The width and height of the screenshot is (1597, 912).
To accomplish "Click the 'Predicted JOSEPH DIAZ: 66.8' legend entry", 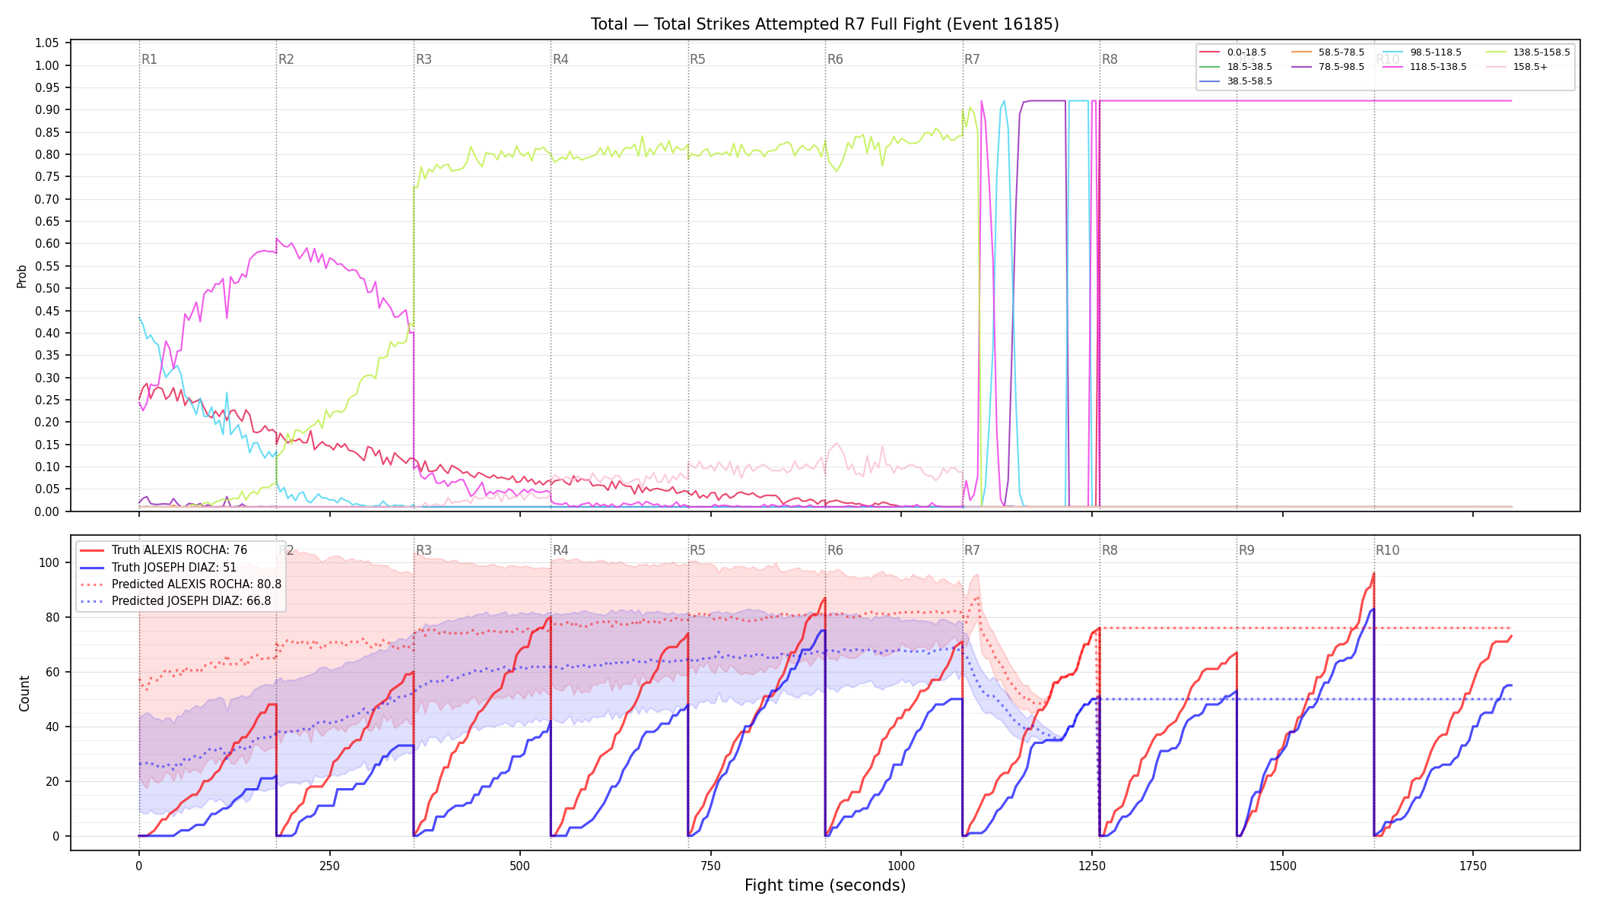I will (x=176, y=601).
